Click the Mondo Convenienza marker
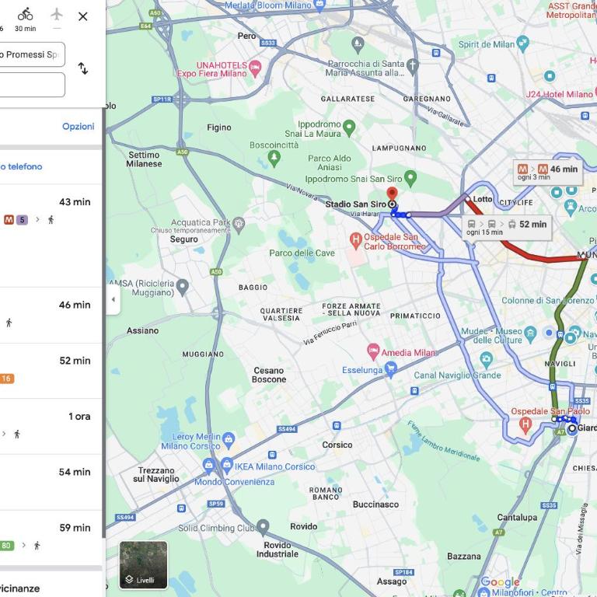Screen dimensions: 597x597 click(x=208, y=466)
